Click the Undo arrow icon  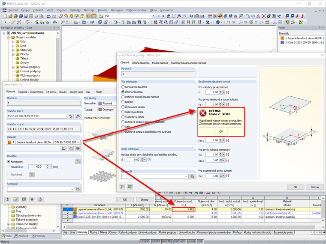[48, 16]
